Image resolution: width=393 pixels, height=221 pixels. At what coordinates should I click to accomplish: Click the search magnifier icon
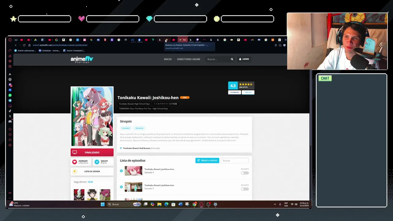pos(232,59)
